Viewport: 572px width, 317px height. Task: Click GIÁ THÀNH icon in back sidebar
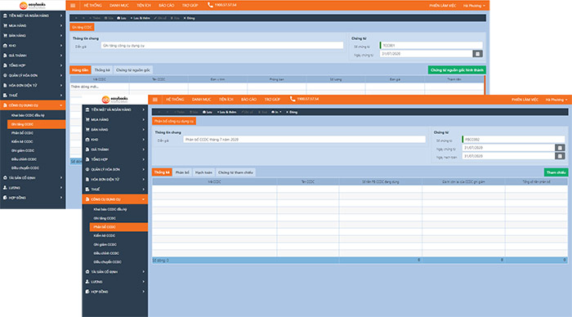(x=5, y=56)
